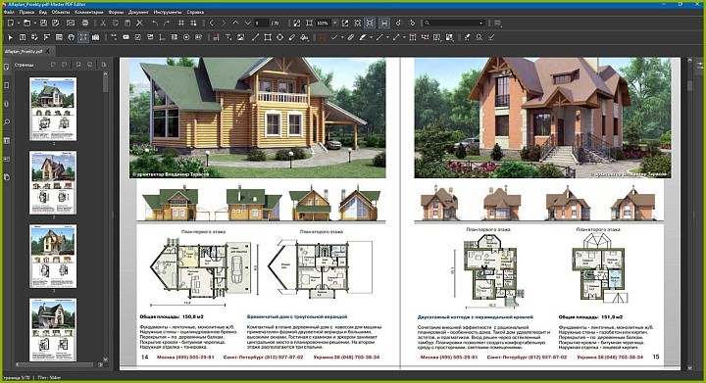Screen dimensions: 706x383
Task: Add a radio button form field tool
Action: click(x=186, y=37)
